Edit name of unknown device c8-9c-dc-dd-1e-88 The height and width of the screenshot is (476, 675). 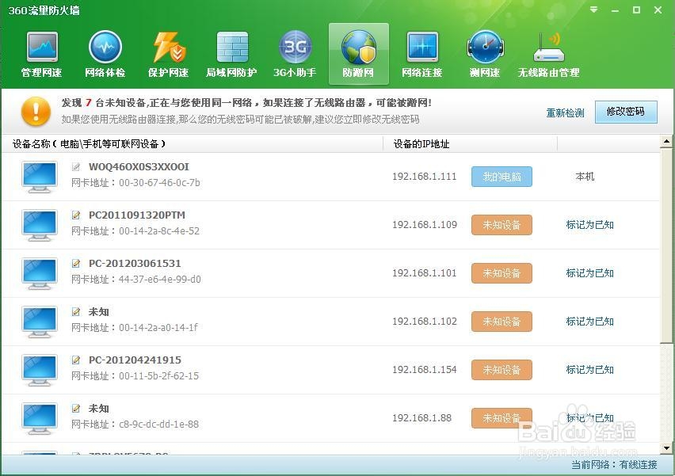coord(76,408)
